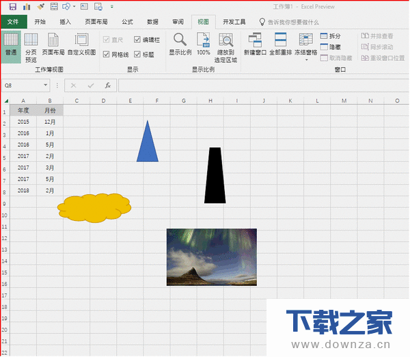
Task: Switch to the 开发工具 tab
Action: [234, 22]
